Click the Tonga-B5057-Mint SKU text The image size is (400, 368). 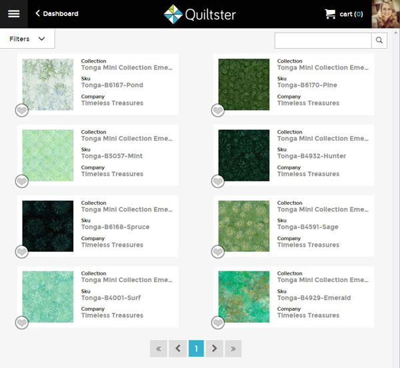pyautogui.click(x=112, y=156)
